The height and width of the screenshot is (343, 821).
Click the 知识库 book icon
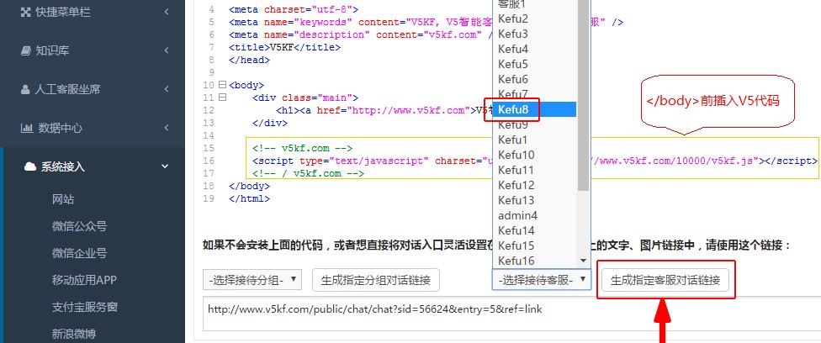25,50
